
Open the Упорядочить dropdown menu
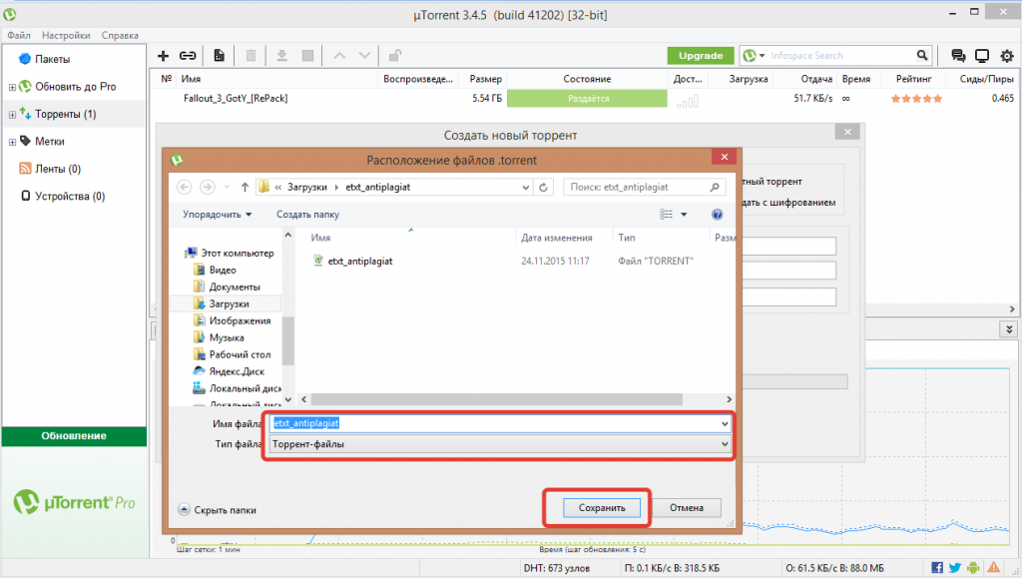point(217,215)
